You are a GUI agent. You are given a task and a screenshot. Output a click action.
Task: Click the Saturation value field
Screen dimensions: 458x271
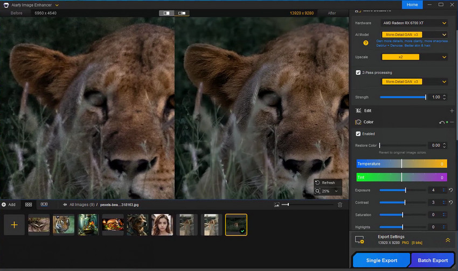coord(434,214)
